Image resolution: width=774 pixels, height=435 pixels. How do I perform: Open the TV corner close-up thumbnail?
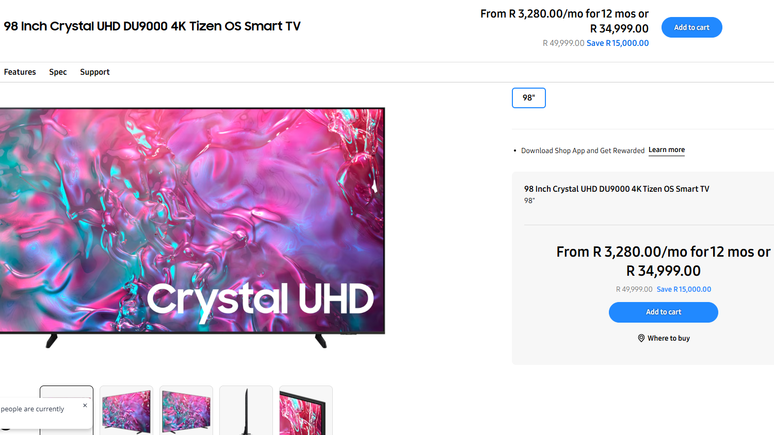(306, 410)
